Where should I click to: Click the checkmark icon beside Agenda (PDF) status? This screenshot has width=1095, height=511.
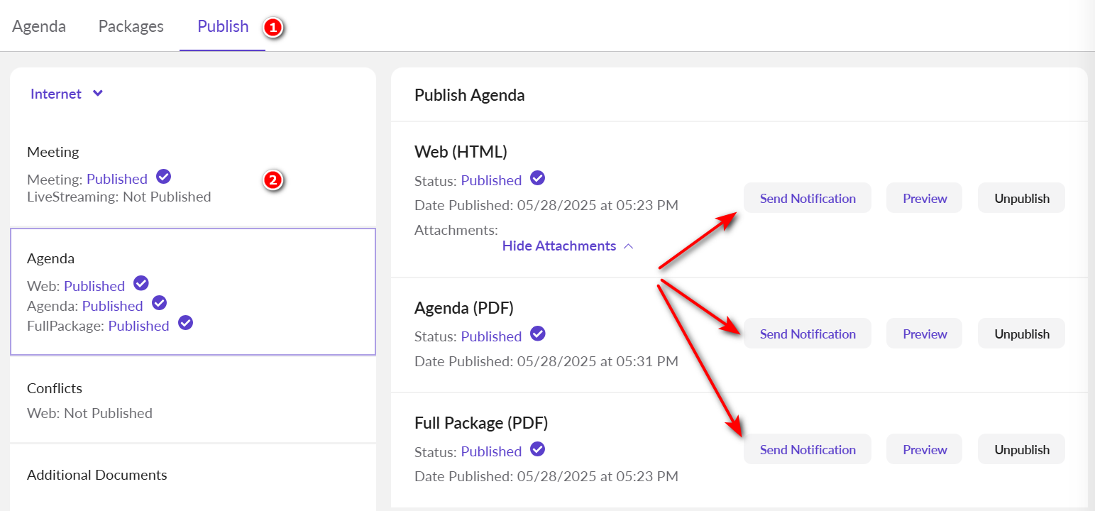pyautogui.click(x=538, y=334)
